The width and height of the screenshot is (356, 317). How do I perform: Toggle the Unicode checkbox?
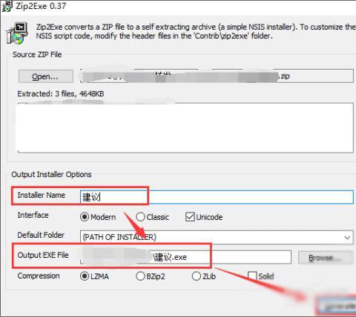click(x=204, y=217)
